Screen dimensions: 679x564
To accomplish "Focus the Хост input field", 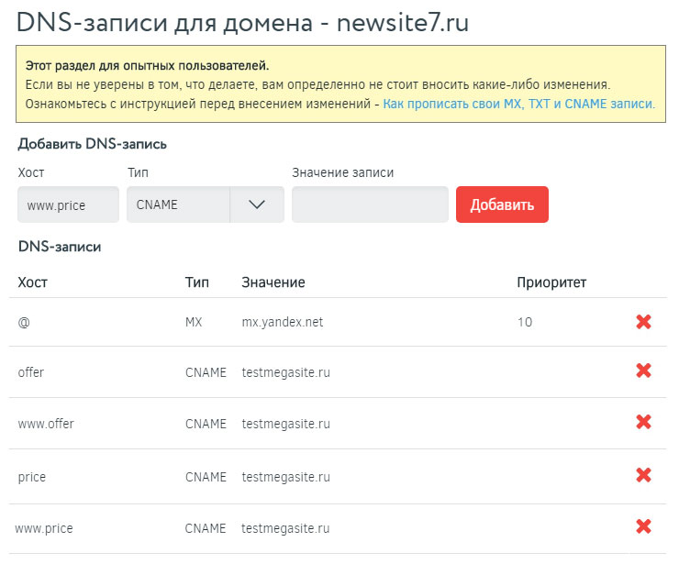I will pyautogui.click(x=68, y=205).
